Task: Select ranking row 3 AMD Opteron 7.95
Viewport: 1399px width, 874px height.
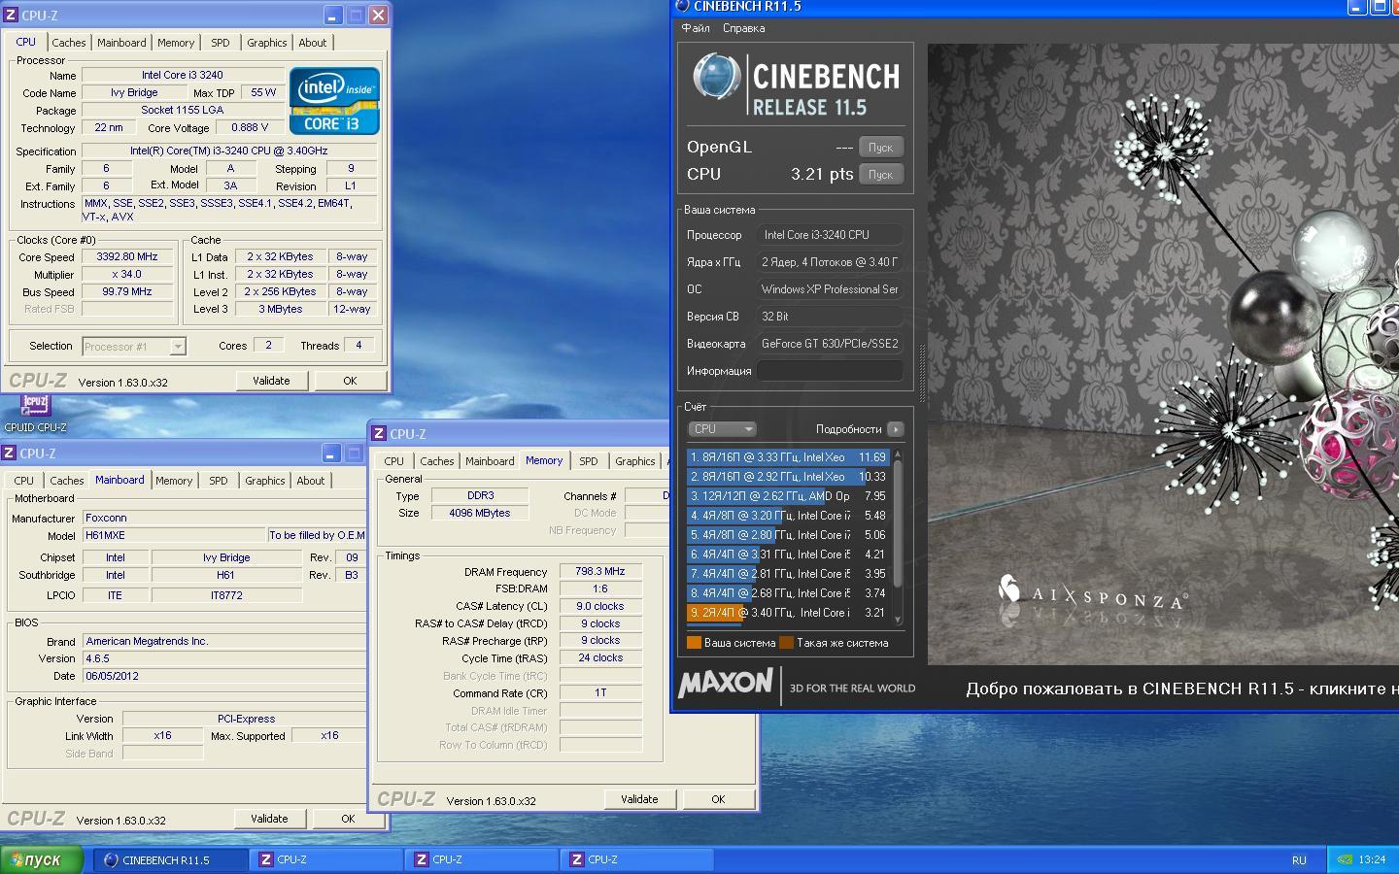Action: pos(788,496)
